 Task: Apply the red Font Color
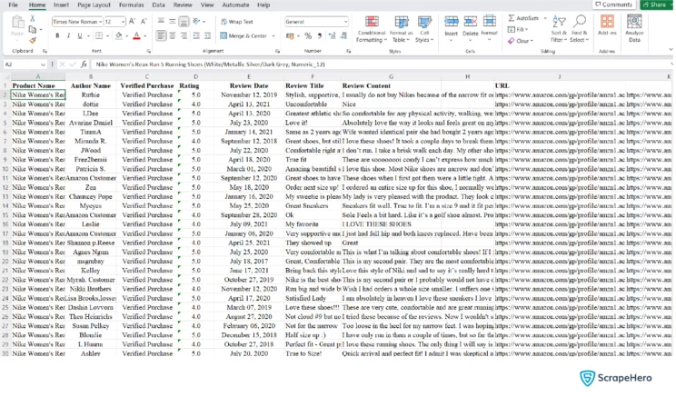pos(136,35)
